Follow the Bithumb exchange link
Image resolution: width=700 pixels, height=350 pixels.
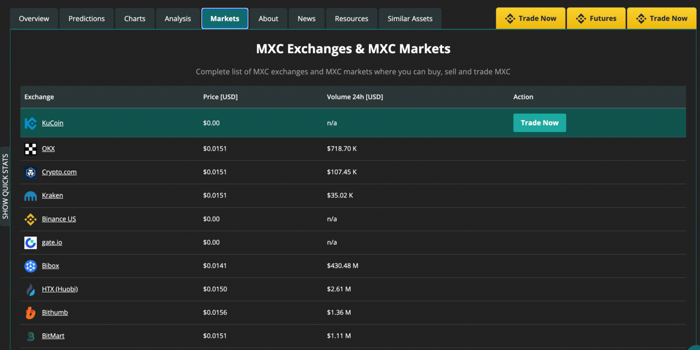(x=55, y=313)
